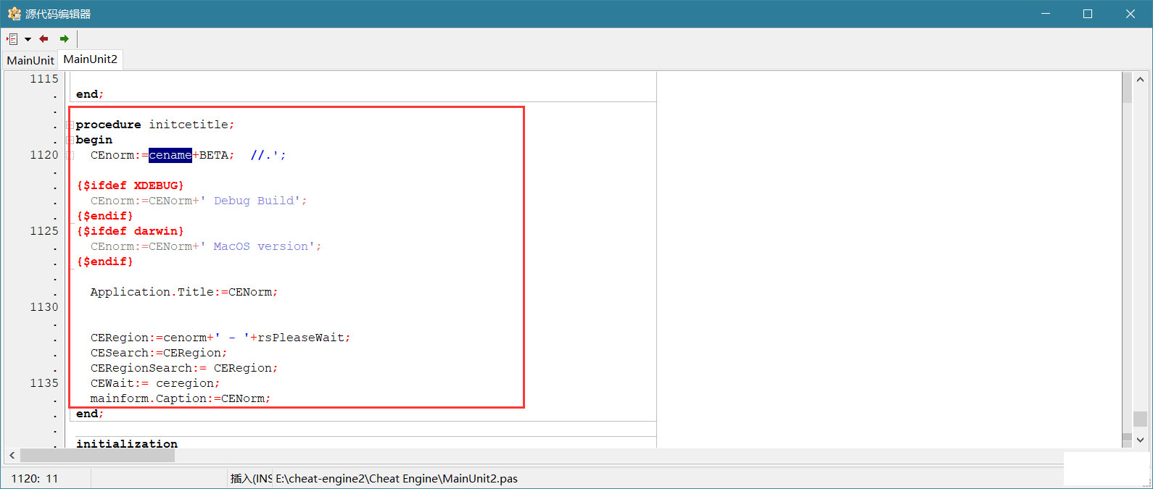
Task: Click the horizontal scrollbar left arrow
Action: point(12,456)
